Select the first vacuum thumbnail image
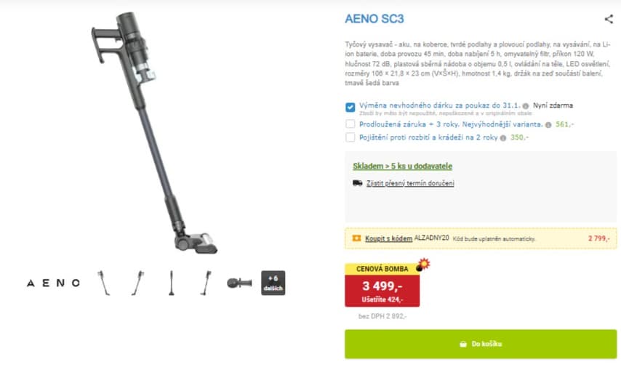 [x=104, y=283]
